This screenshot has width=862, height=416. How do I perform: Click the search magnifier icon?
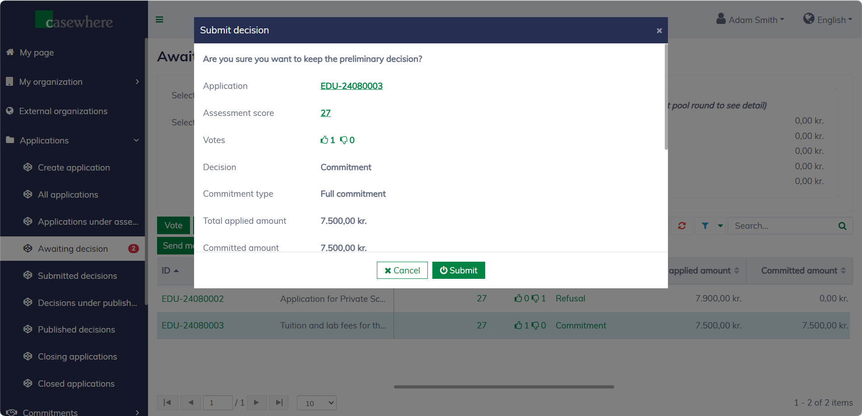click(842, 226)
